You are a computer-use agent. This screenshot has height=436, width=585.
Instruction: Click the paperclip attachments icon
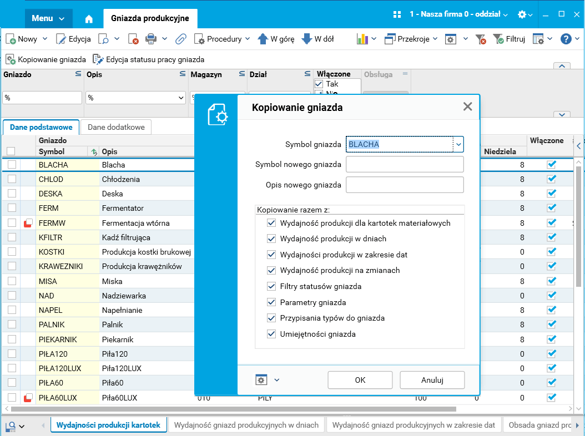pyautogui.click(x=180, y=39)
